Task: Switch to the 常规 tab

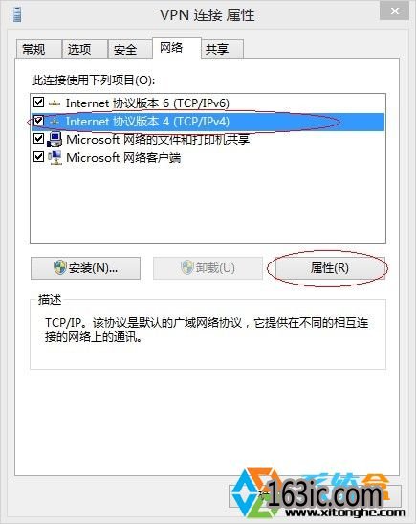Action: coord(38,50)
